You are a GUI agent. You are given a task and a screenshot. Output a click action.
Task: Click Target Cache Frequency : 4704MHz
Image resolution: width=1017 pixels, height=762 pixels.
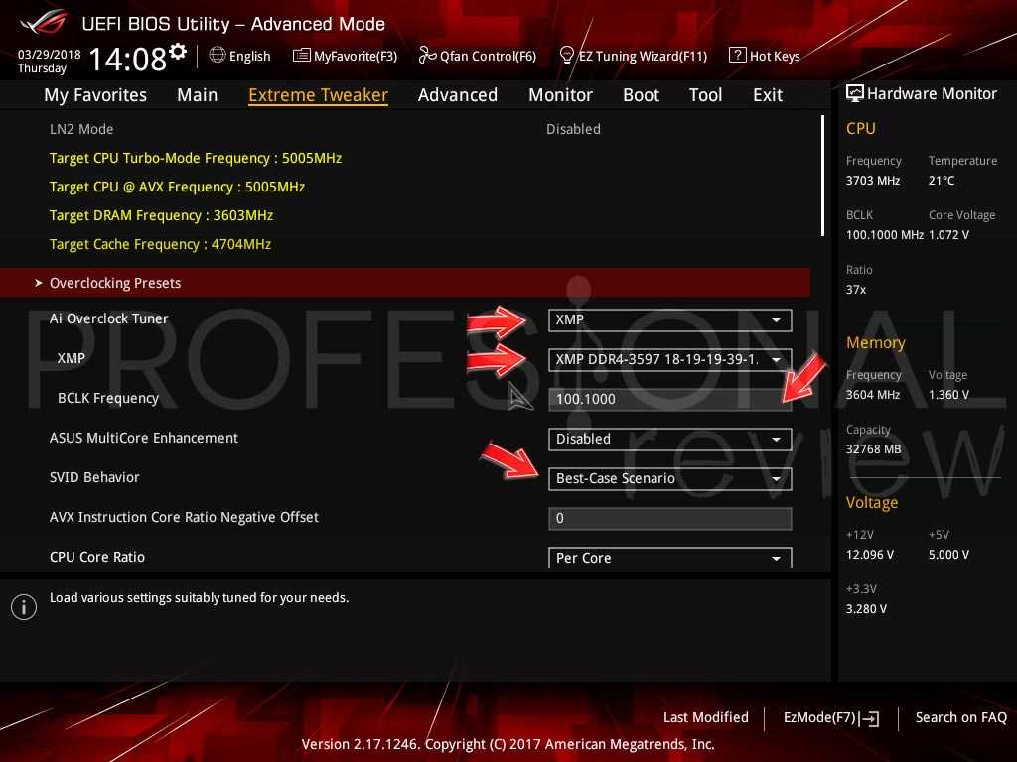pyautogui.click(x=160, y=244)
